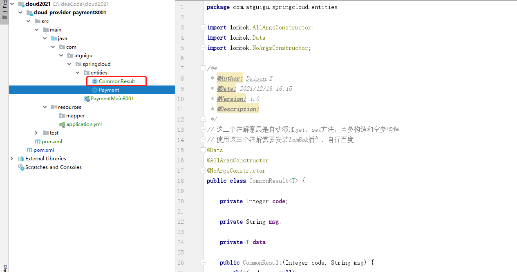Viewport: 517px width, 272px height.
Task: Click the External Libraries icon
Action: [x=21, y=158]
